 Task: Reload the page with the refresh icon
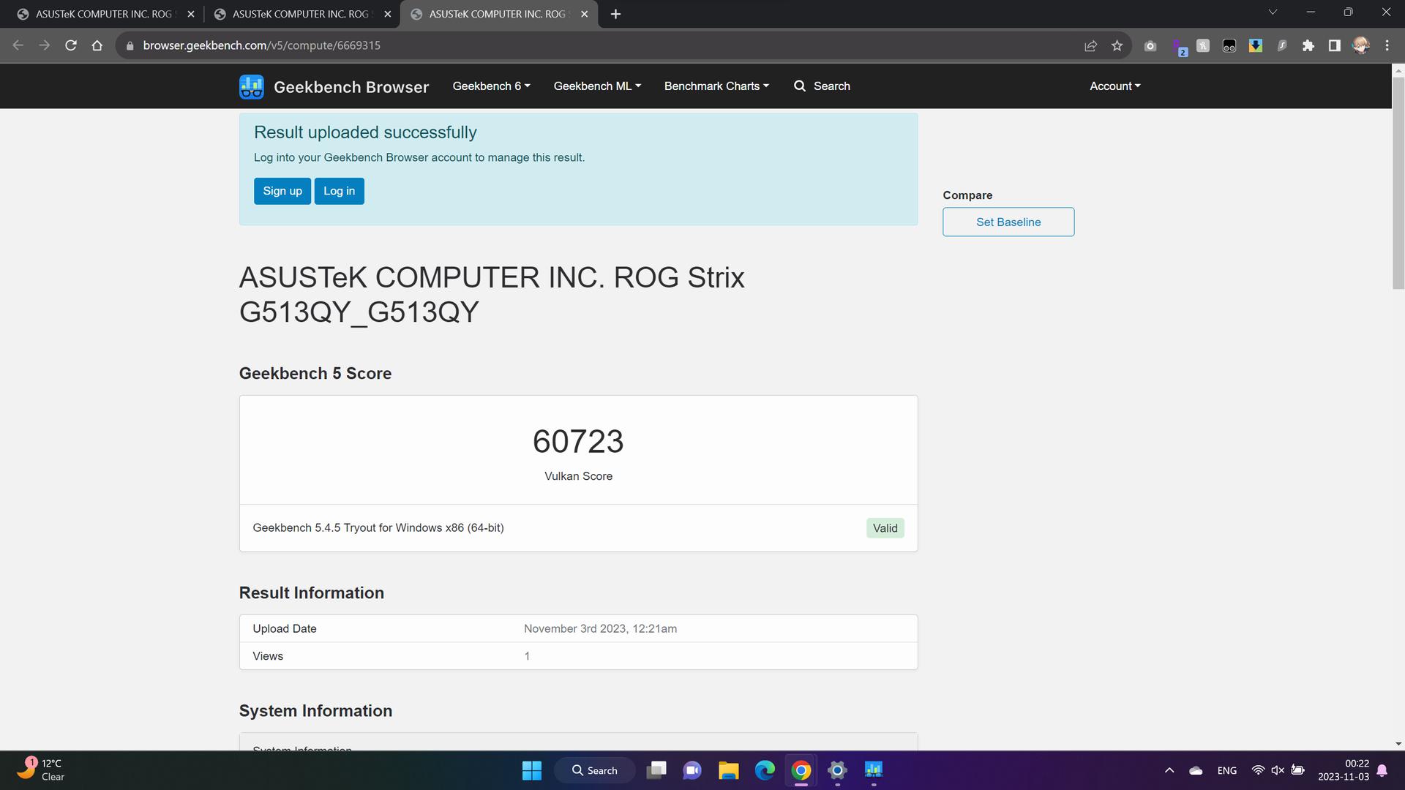71,45
